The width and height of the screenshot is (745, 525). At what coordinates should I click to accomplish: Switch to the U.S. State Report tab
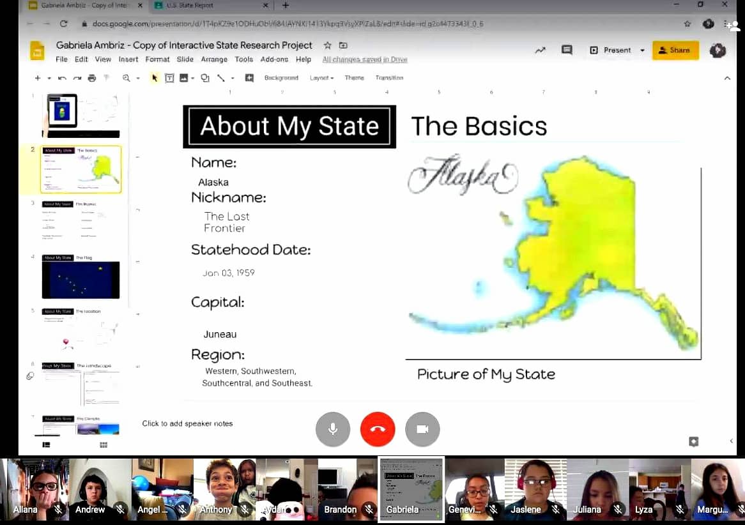(211, 6)
